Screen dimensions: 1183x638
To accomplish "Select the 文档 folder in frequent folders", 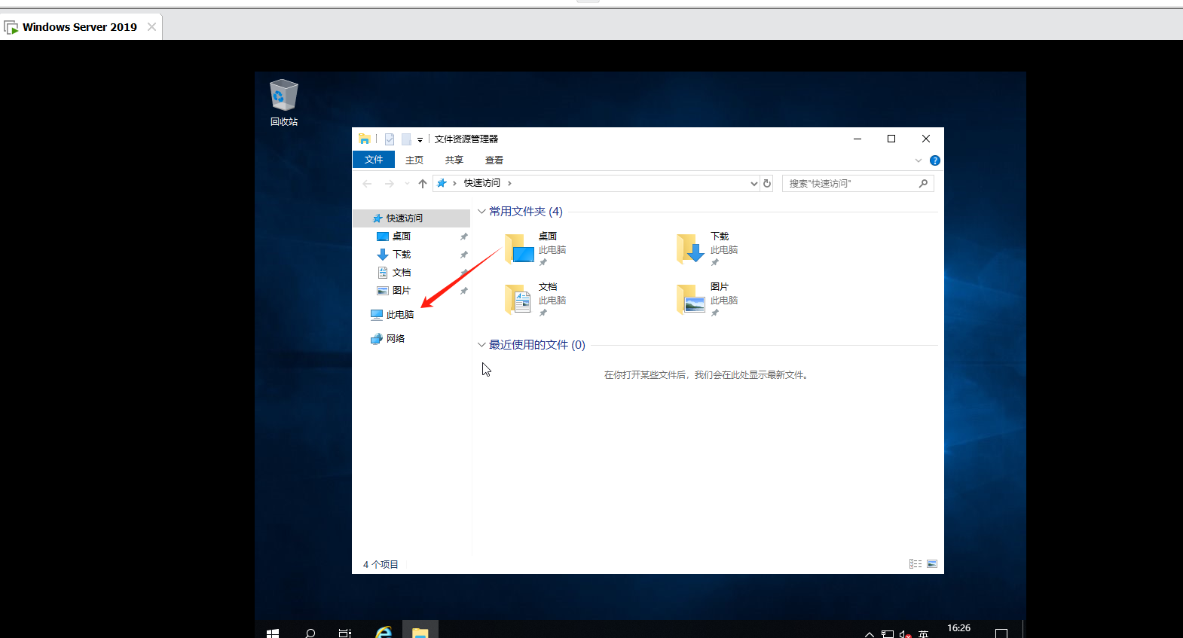I will point(536,300).
